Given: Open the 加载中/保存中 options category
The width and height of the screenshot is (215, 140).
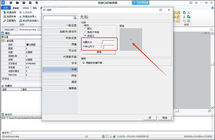Looking at the screenshot, I should [60, 32].
